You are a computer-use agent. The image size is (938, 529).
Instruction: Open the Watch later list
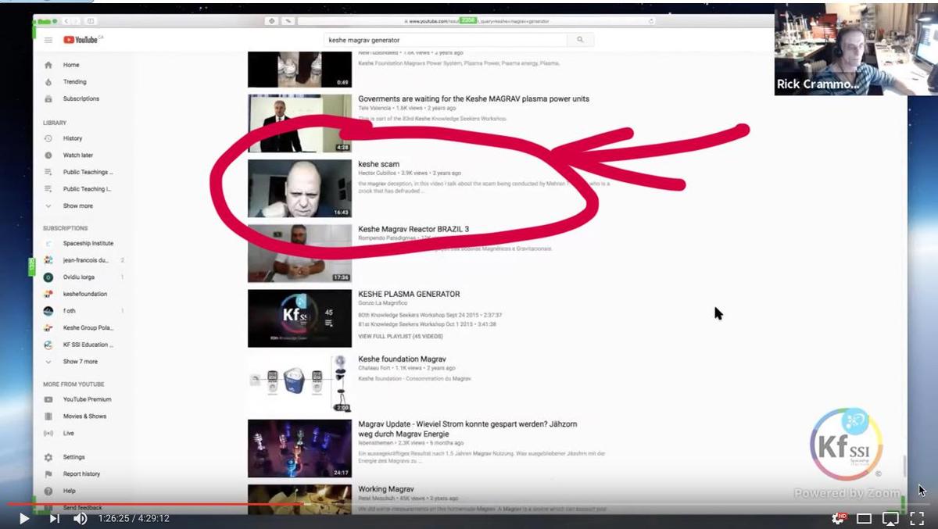click(x=77, y=155)
